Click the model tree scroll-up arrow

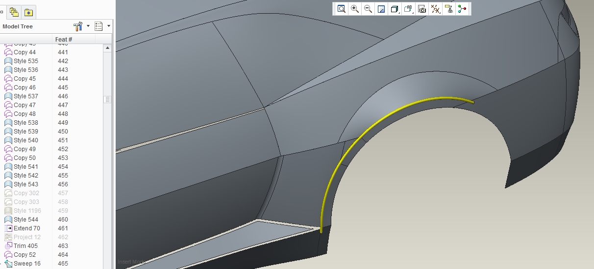coord(107,47)
